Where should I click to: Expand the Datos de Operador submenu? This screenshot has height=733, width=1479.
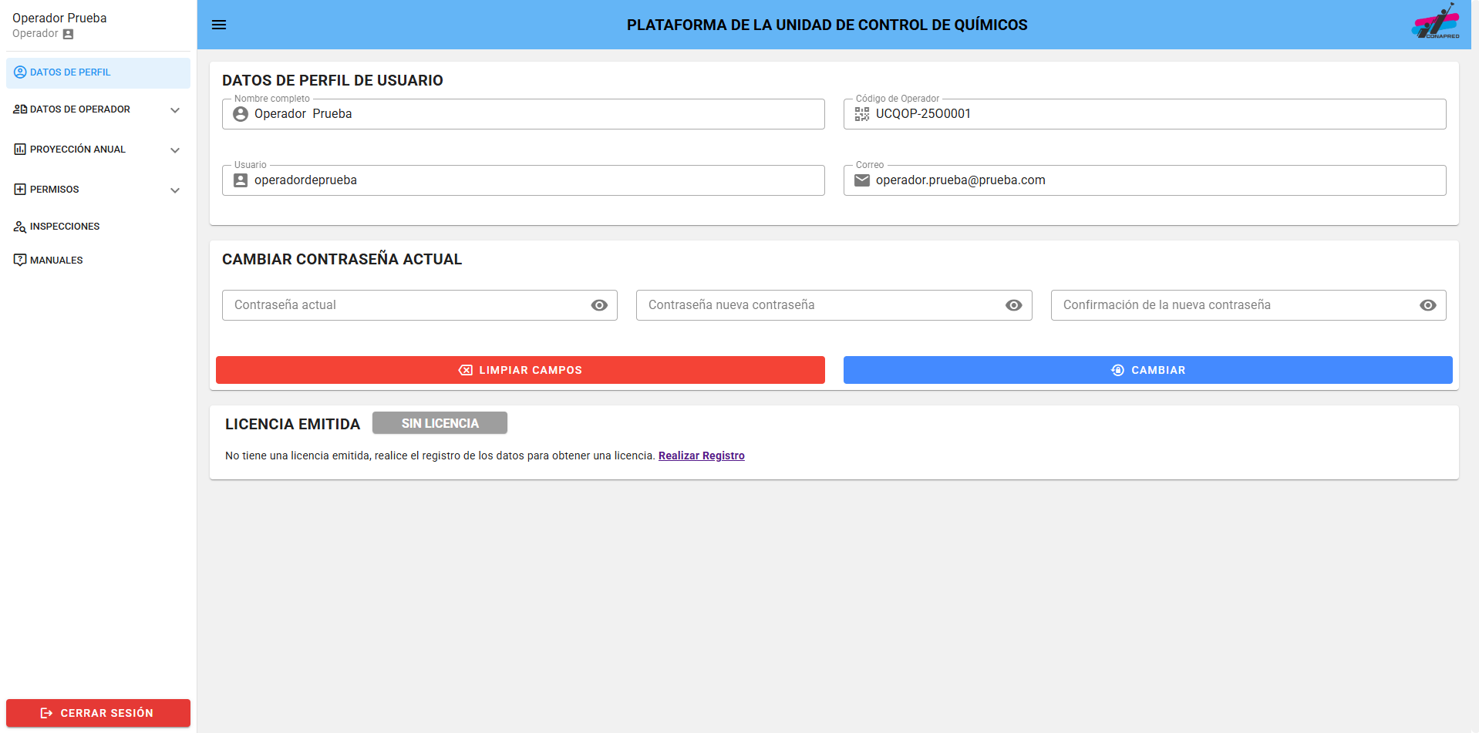click(175, 110)
